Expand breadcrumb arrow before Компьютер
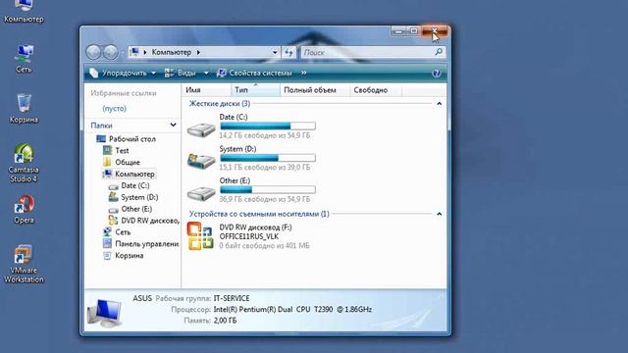Screen dimensions: 628x353 click(145, 52)
